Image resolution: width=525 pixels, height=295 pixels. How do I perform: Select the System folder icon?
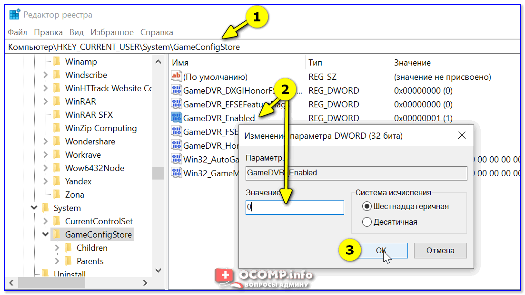(46, 208)
